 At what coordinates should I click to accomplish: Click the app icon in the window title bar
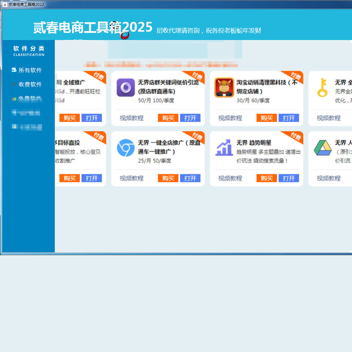[x=5, y=5]
